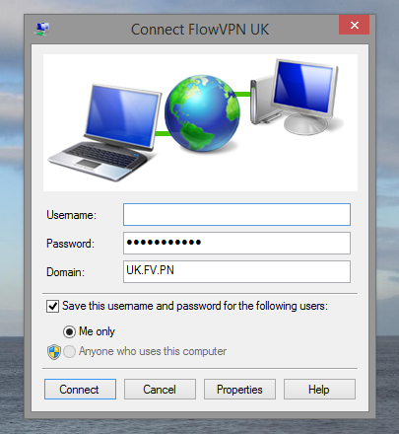The image size is (399, 434).
Task: Click into the Password field
Action: point(236,244)
